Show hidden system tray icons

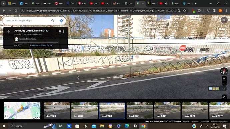tap(207, 126)
